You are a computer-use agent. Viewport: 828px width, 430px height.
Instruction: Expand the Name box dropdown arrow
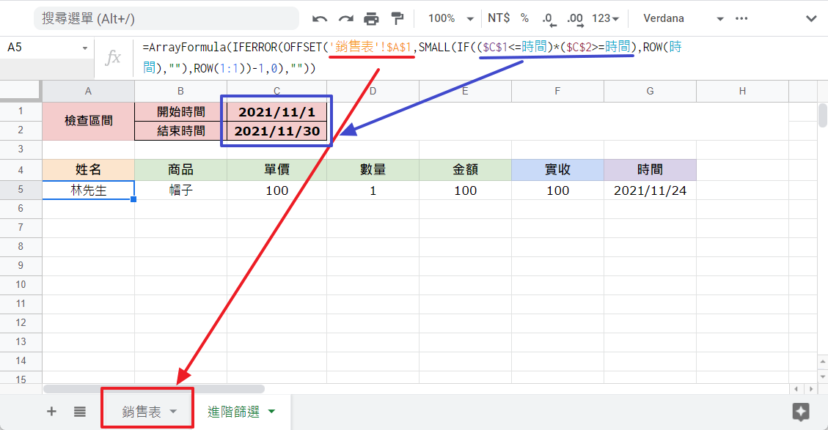pyautogui.click(x=84, y=48)
